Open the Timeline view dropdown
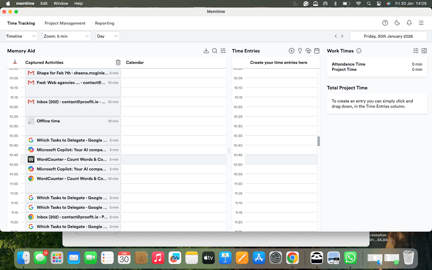This screenshot has width=432, height=270. pos(21,36)
